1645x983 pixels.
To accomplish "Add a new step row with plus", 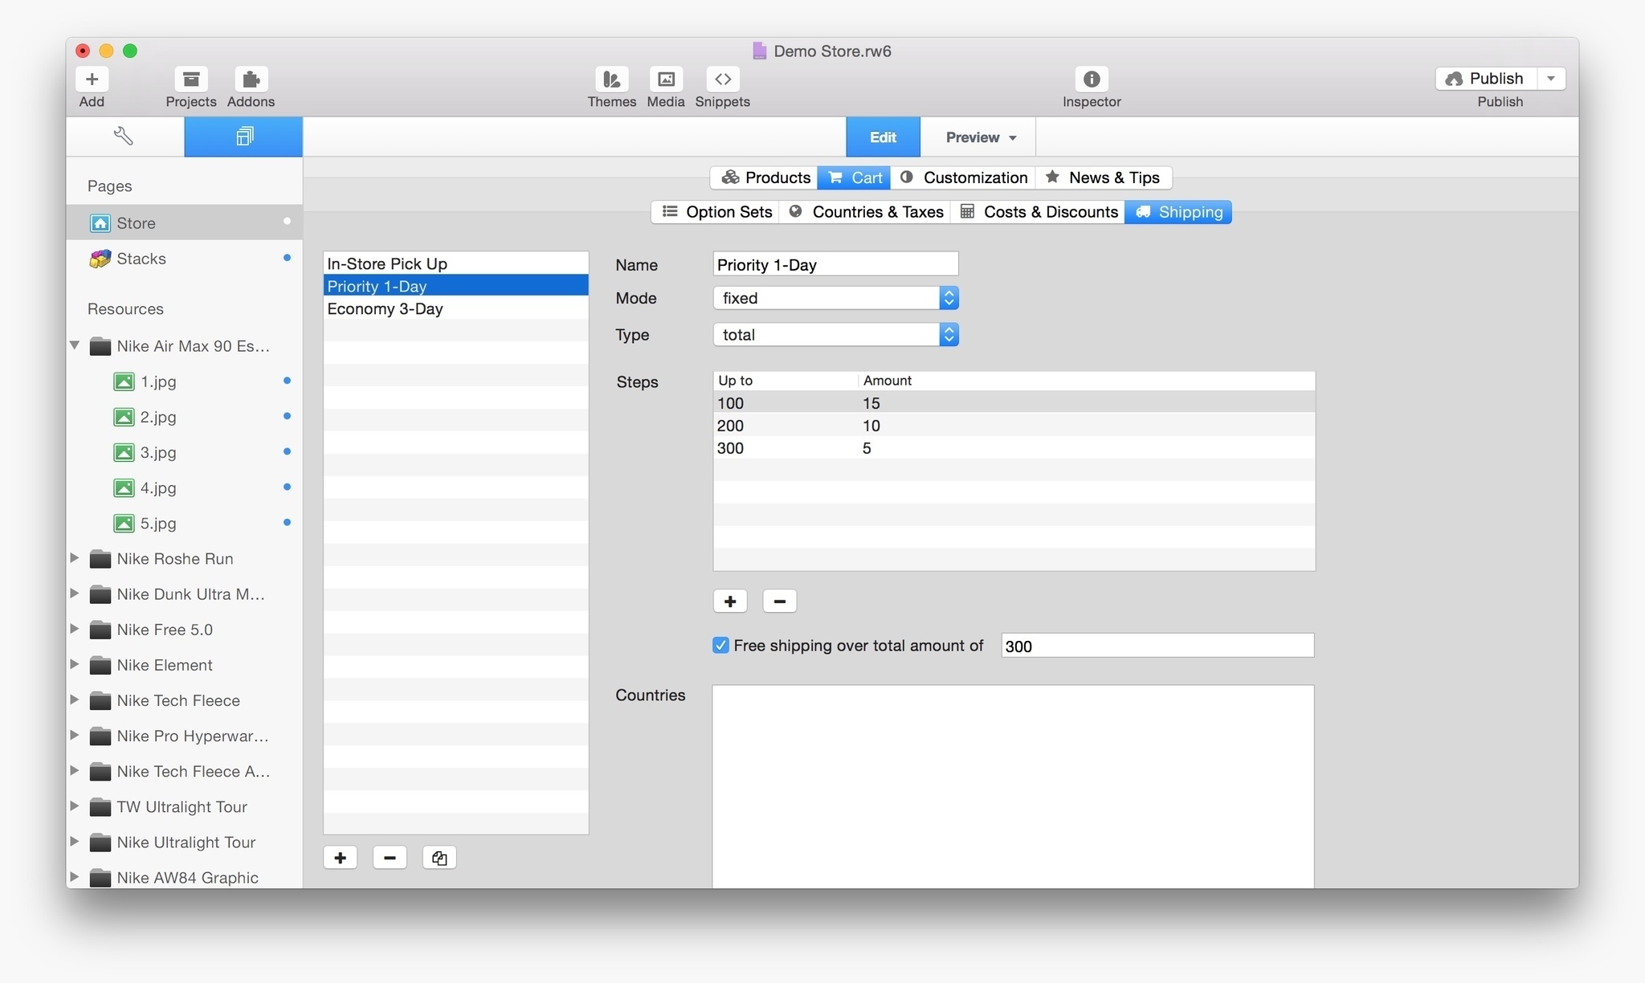I will pyautogui.click(x=730, y=602).
